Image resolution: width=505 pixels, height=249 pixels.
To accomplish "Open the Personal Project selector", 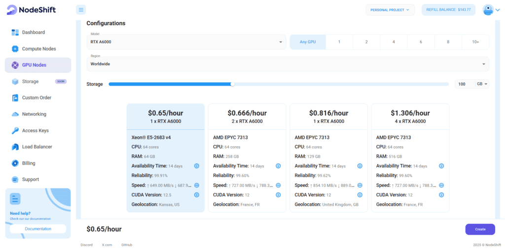I will click(390, 10).
